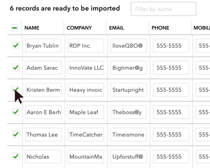Deselect the Kristen Berm row checkbox
Image resolution: width=210 pixels, height=168 pixels.
point(16,90)
